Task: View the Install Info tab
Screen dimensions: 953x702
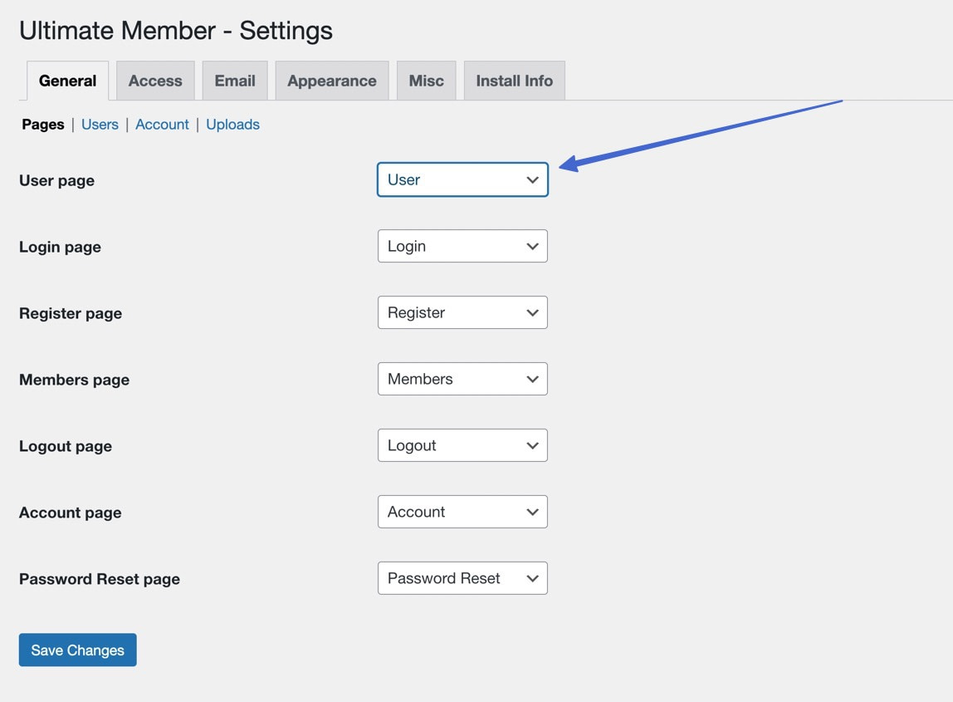Action: point(514,81)
